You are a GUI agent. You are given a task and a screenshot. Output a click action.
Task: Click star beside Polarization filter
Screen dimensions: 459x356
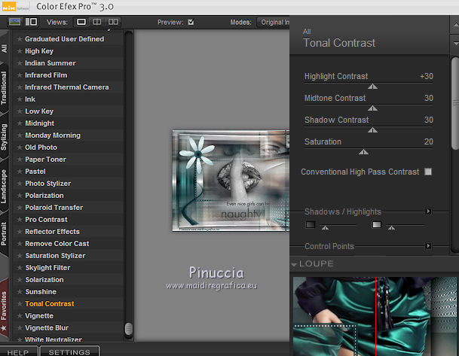(x=20, y=195)
